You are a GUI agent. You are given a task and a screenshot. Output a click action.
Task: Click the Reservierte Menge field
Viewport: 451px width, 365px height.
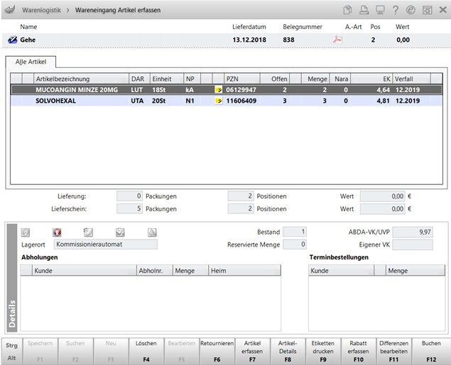(x=295, y=245)
